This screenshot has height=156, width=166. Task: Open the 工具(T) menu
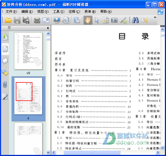(x=59, y=12)
